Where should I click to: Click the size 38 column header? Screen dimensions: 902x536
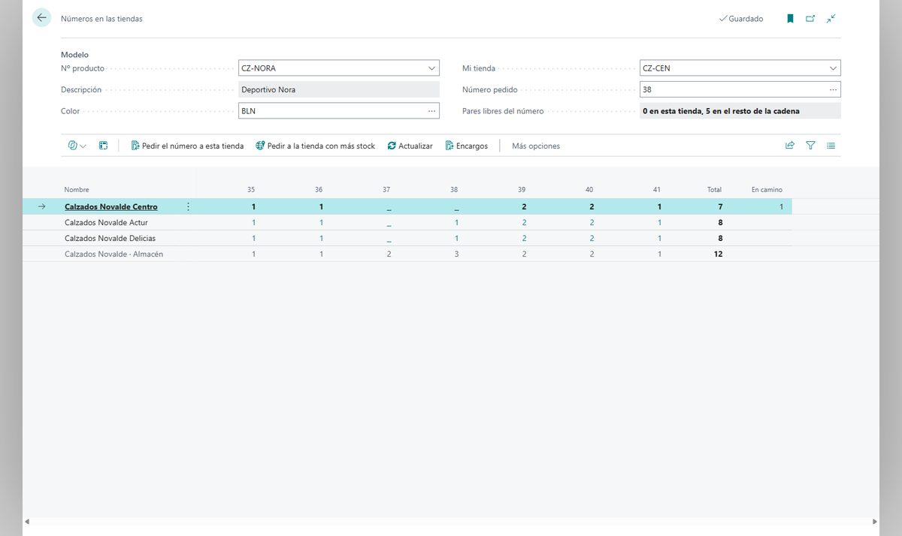pyautogui.click(x=454, y=190)
